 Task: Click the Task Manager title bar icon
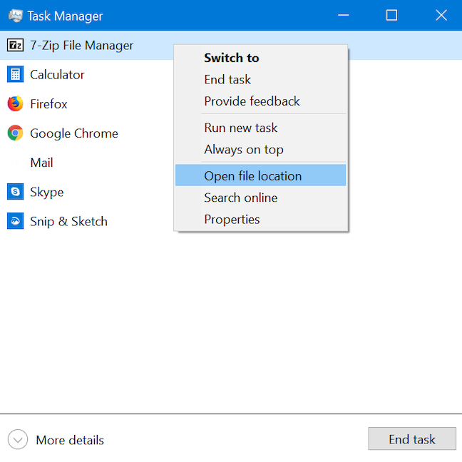click(x=15, y=15)
